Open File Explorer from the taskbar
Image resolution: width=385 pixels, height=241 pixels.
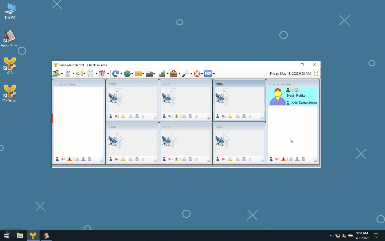(20, 236)
